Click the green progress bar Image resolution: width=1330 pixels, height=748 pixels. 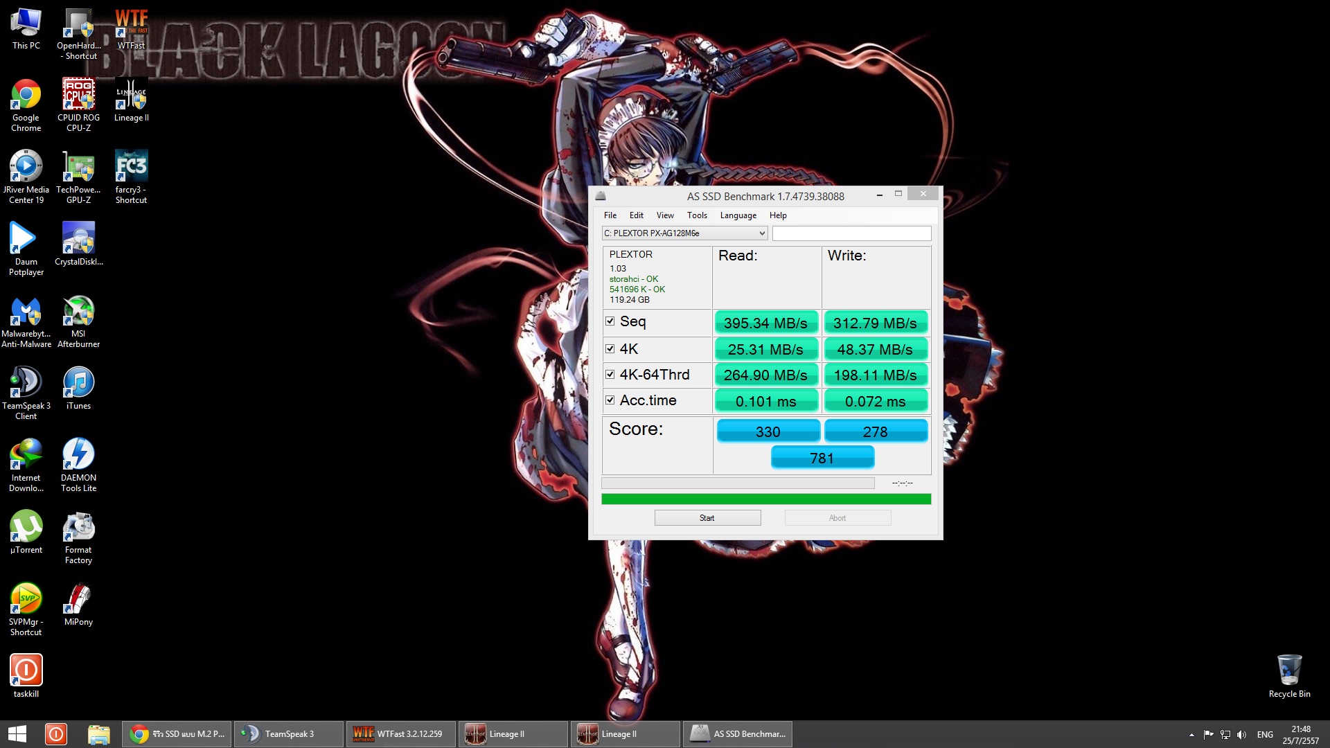click(766, 499)
